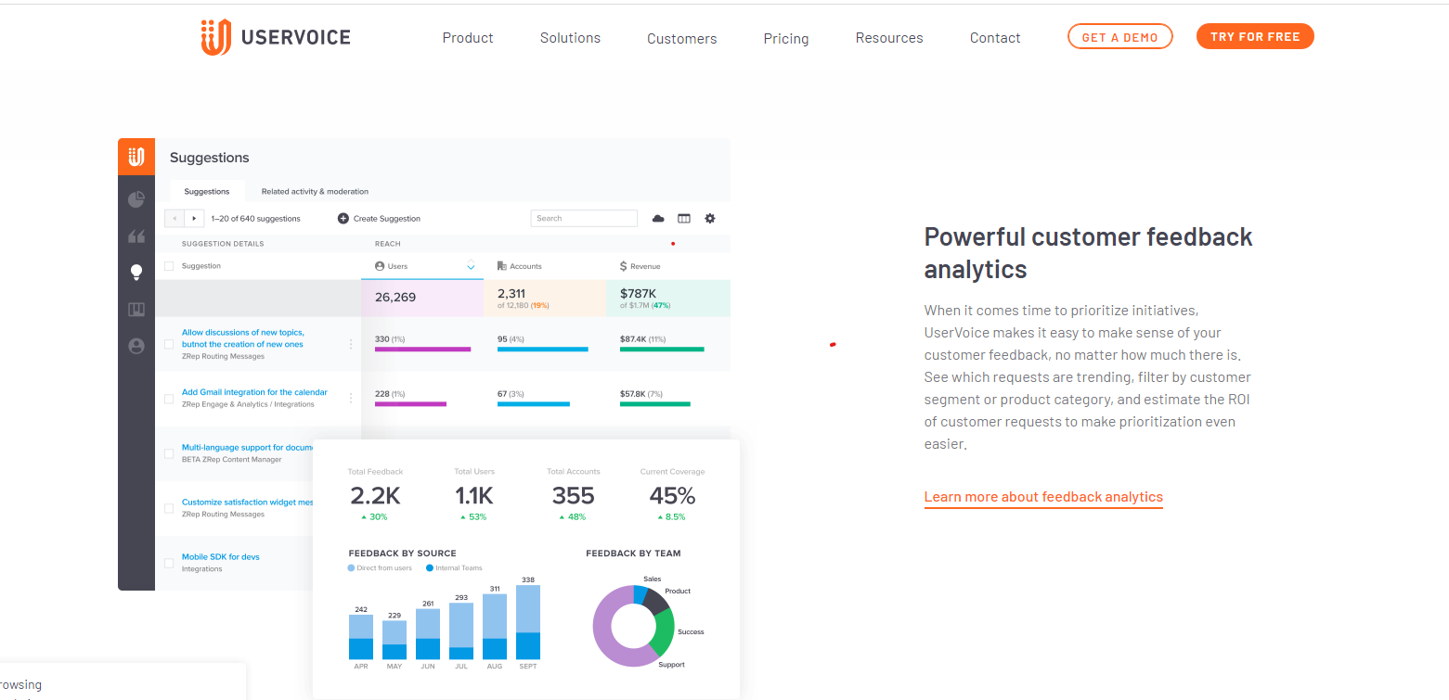Screen dimensions: 1449x700
Task: Click inside the Search field
Action: click(x=584, y=218)
